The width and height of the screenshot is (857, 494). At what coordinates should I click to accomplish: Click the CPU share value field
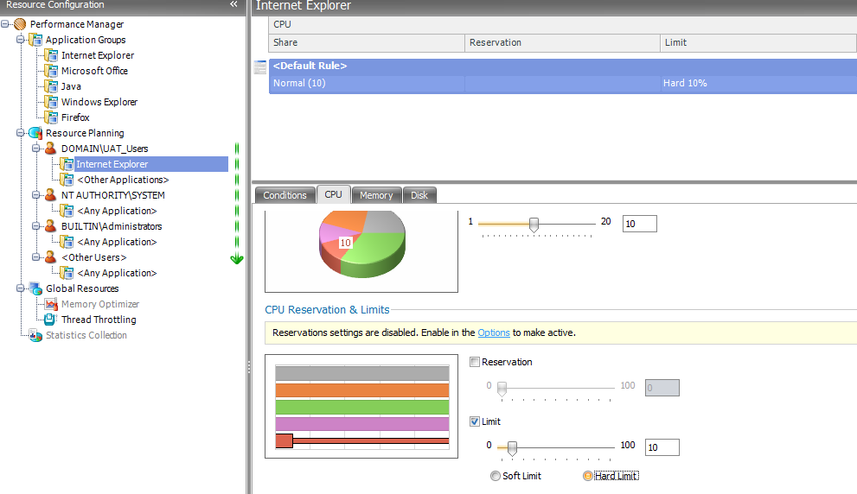click(639, 224)
